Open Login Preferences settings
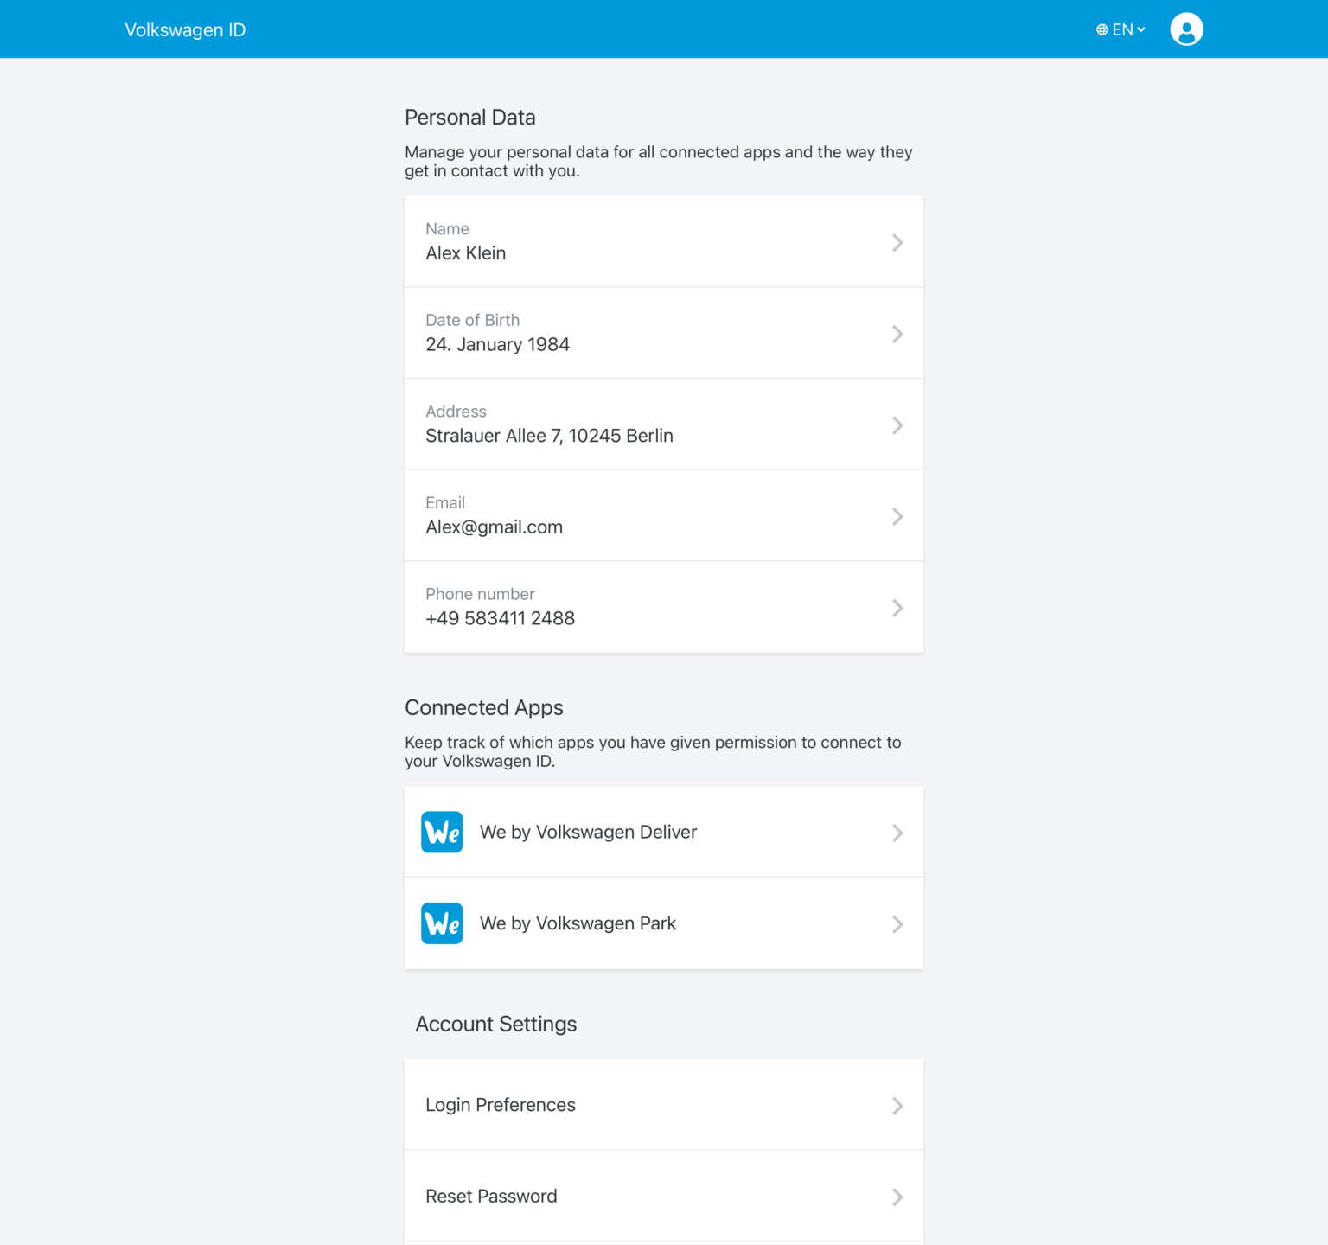Image resolution: width=1328 pixels, height=1245 pixels. click(x=664, y=1105)
